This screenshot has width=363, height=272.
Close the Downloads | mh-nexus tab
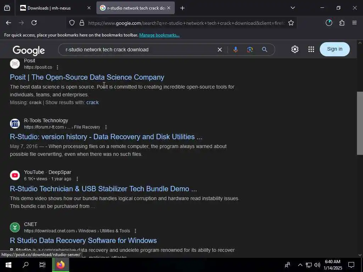(x=89, y=8)
